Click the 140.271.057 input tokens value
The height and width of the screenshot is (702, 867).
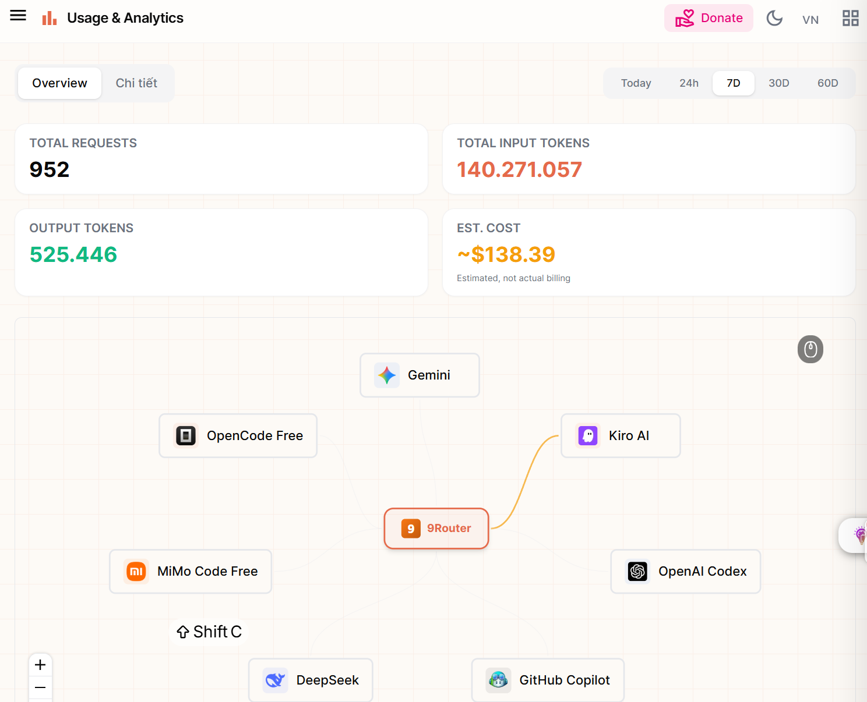(519, 169)
